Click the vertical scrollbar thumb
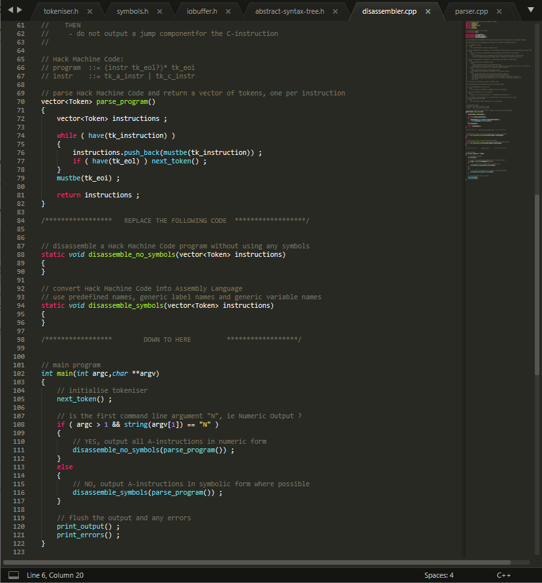542x583 pixels. click(x=537, y=284)
